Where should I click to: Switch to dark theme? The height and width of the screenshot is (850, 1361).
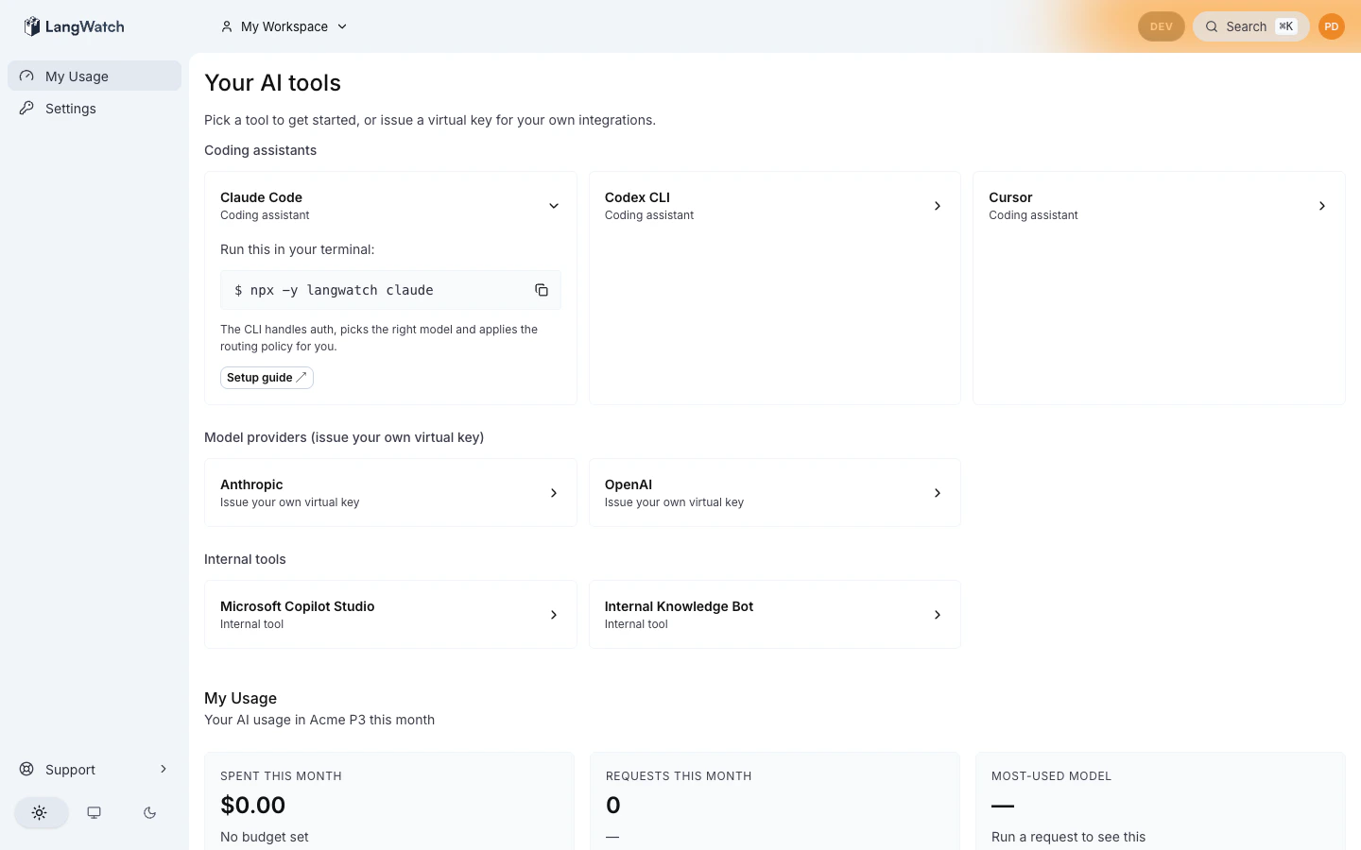pyautogui.click(x=149, y=812)
